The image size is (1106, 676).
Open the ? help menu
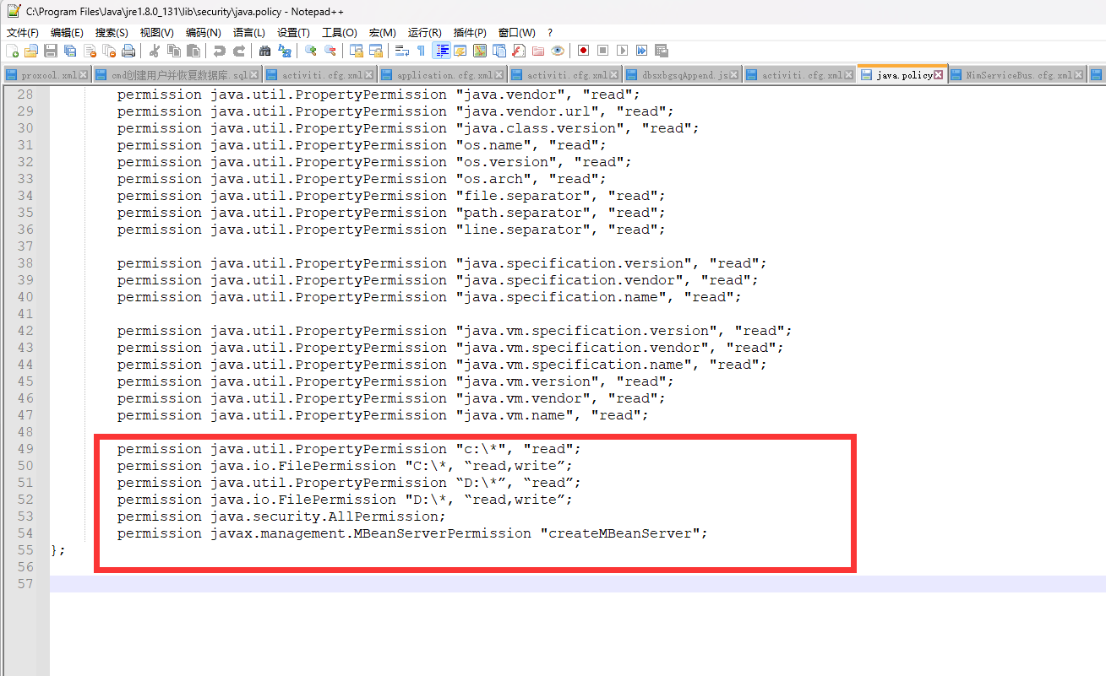click(x=550, y=32)
